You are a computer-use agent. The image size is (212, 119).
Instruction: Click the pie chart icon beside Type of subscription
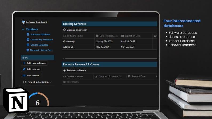point(25,82)
